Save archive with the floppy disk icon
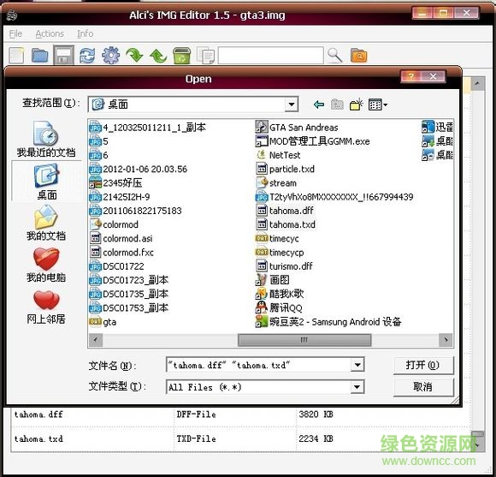 [x=63, y=56]
